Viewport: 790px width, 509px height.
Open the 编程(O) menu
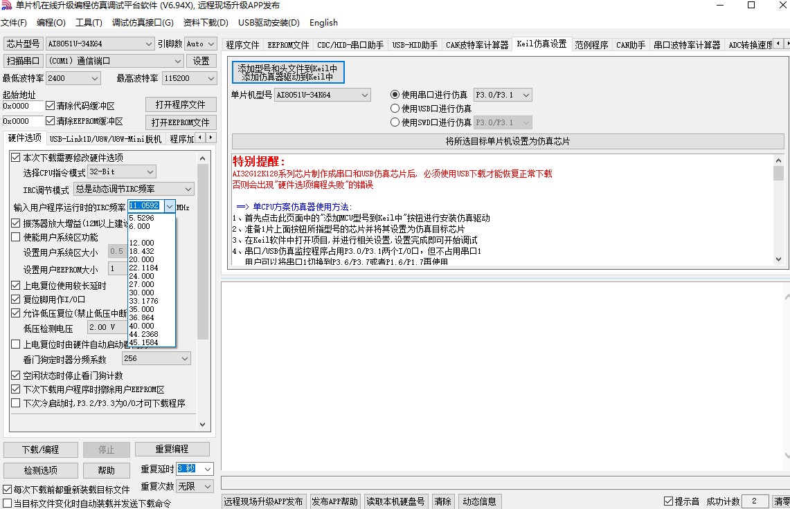click(51, 23)
